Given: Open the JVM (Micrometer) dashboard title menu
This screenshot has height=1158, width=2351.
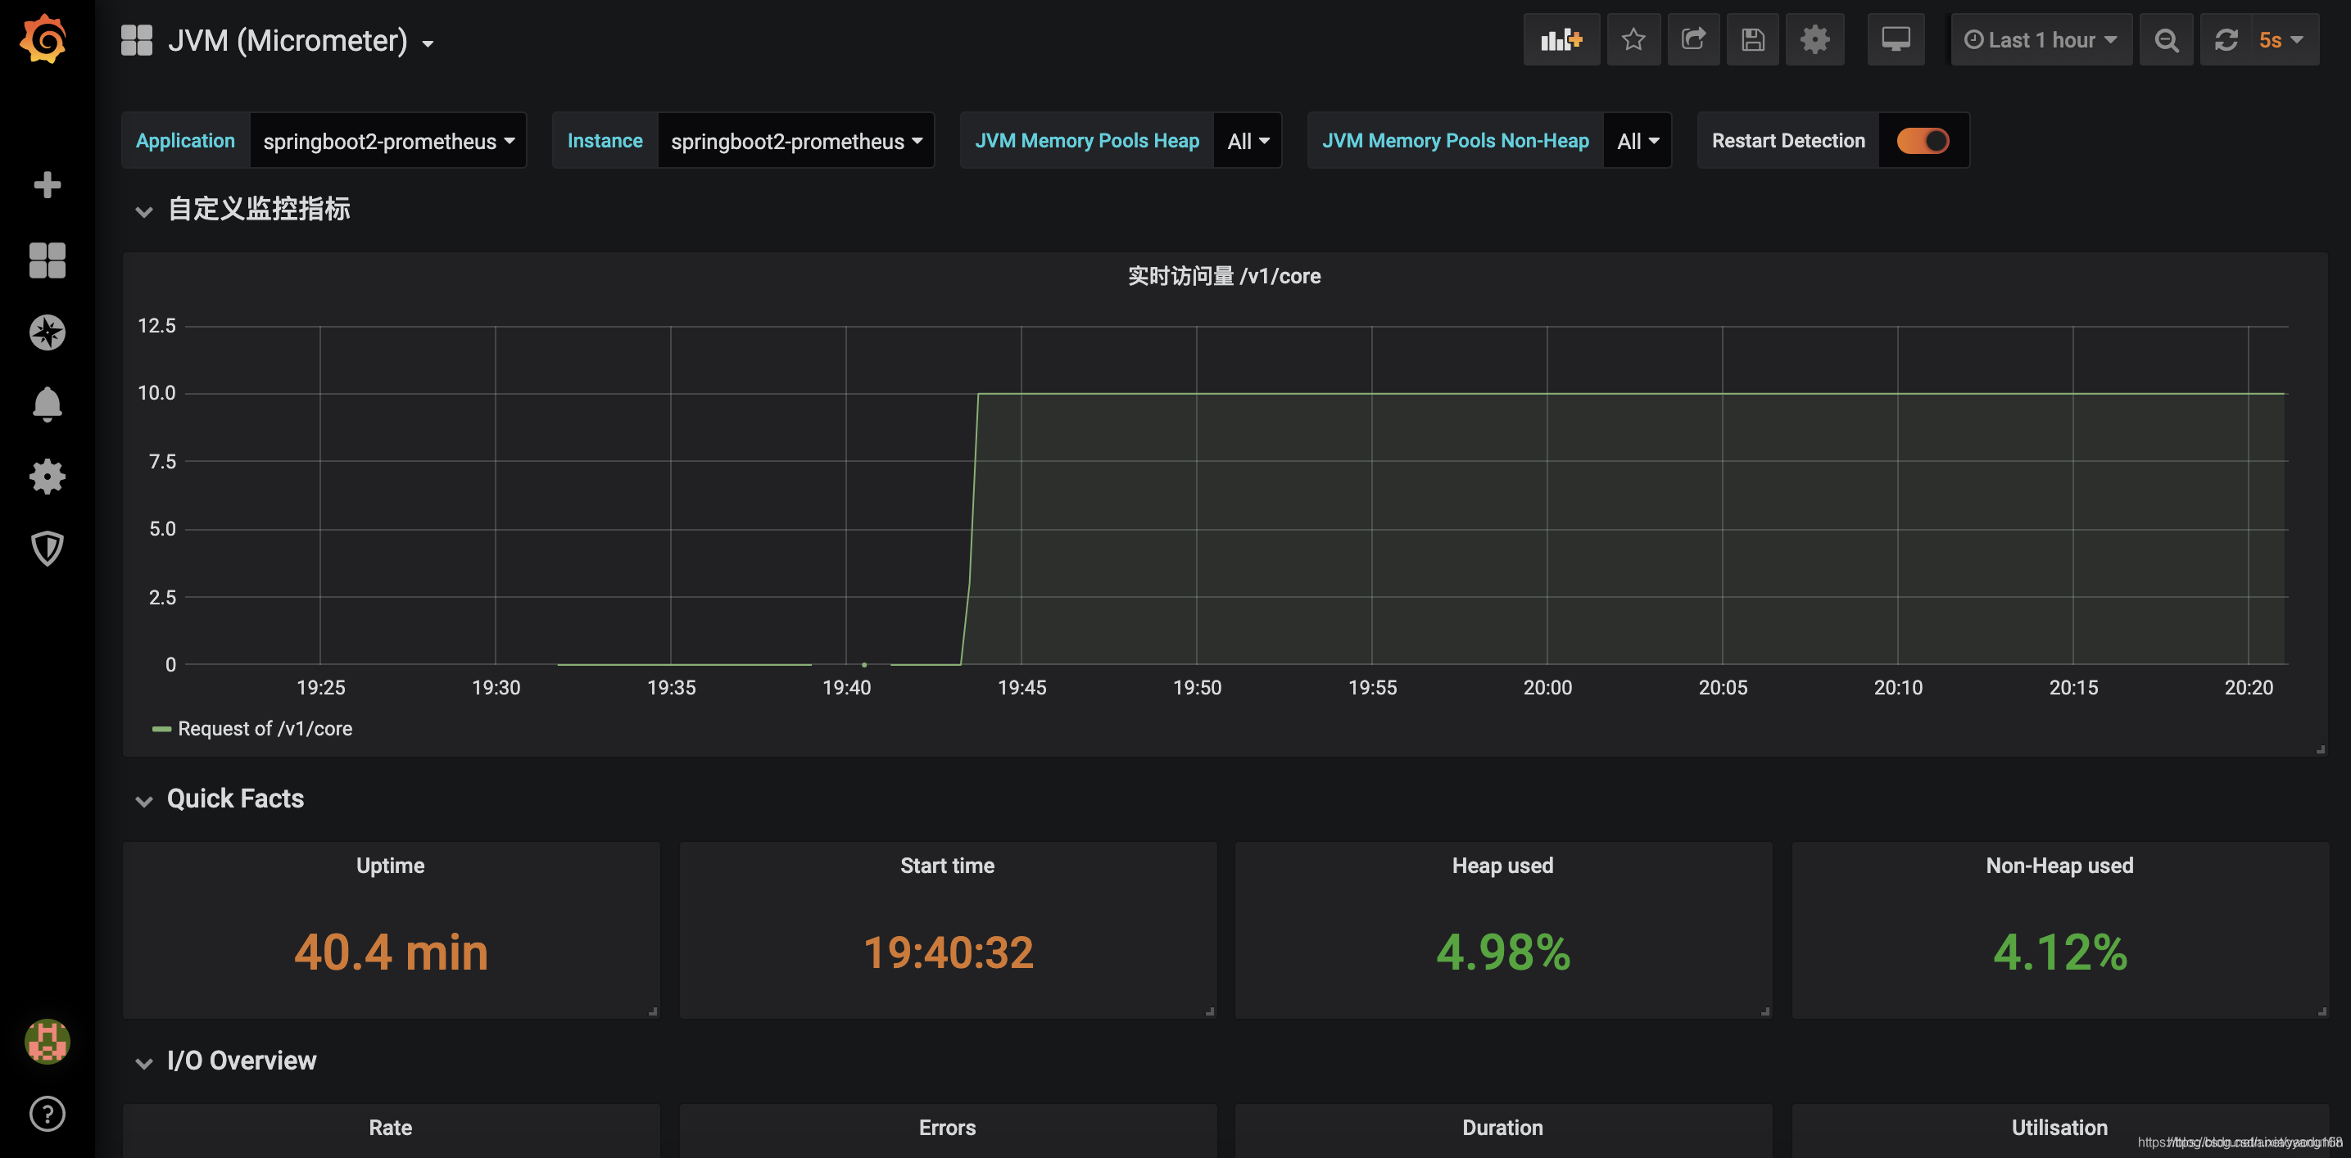Looking at the screenshot, I should (301, 40).
